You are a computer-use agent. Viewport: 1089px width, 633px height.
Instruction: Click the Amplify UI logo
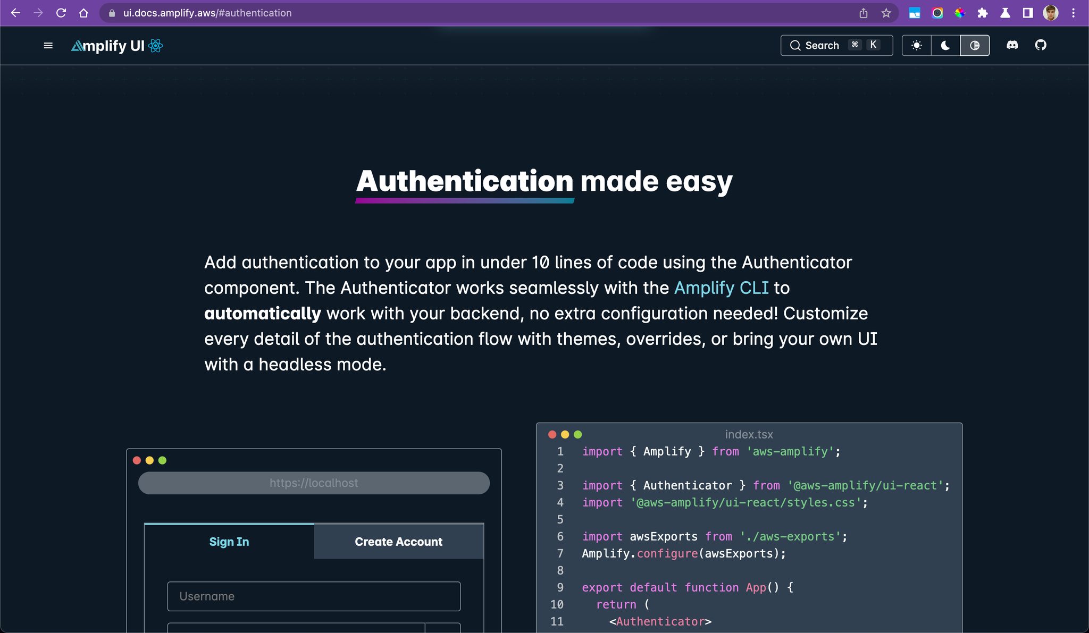click(107, 46)
